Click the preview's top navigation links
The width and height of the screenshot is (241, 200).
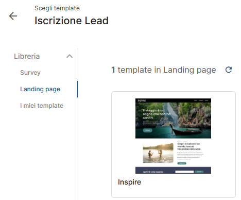(x=201, y=101)
